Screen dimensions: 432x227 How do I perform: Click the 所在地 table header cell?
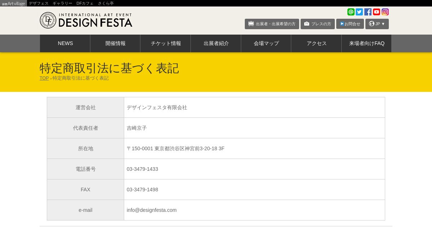86,148
